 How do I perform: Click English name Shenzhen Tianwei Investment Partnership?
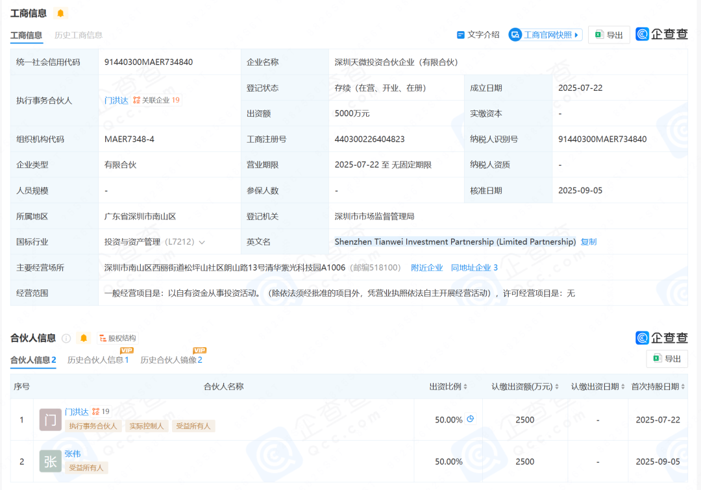[455, 242]
